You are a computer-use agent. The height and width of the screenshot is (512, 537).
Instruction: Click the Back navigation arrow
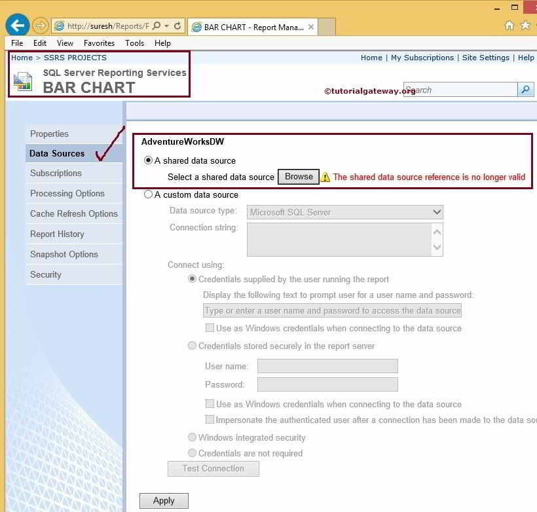pos(16,25)
